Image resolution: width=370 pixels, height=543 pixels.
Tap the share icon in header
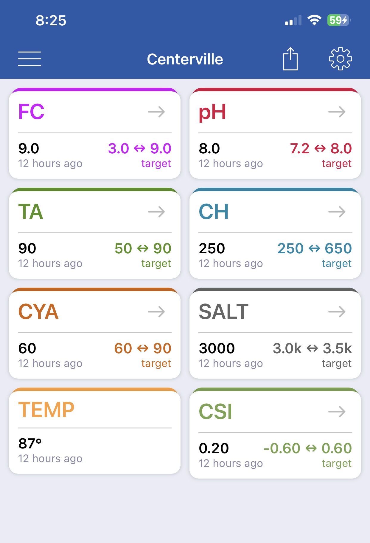click(290, 59)
